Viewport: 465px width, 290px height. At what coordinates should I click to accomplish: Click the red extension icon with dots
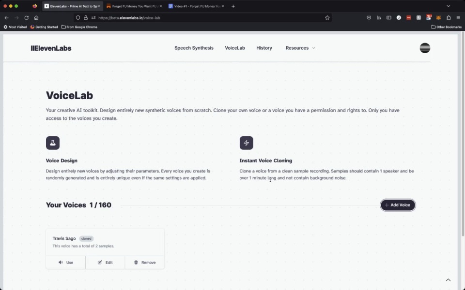tap(409, 18)
